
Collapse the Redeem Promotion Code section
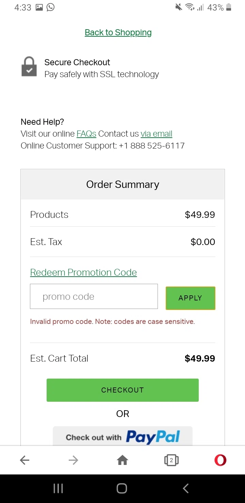(x=83, y=273)
